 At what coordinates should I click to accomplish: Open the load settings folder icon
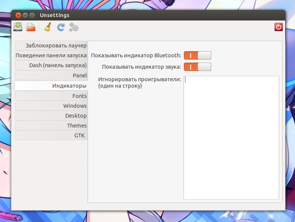[31, 27]
